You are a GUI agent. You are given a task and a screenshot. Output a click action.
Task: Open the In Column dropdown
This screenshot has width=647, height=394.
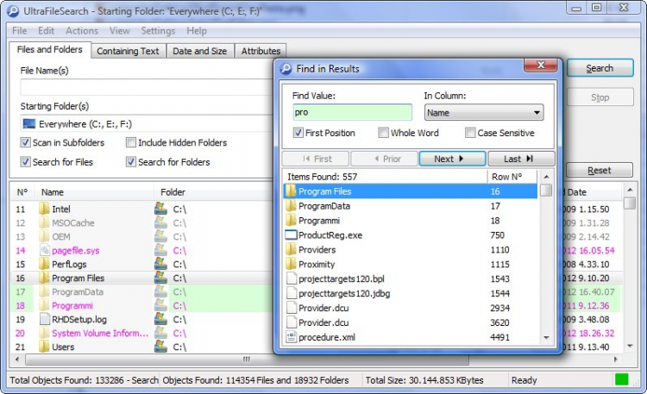click(484, 112)
